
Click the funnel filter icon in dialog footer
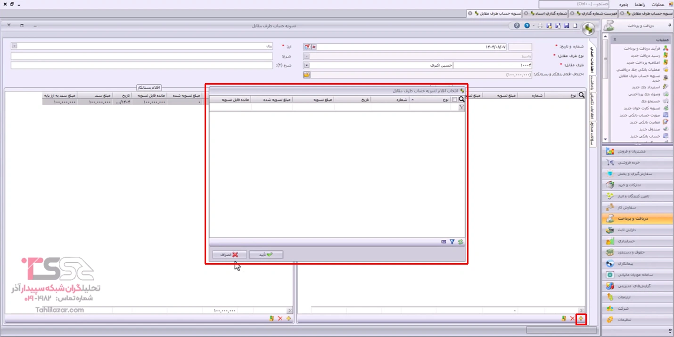[x=452, y=242]
